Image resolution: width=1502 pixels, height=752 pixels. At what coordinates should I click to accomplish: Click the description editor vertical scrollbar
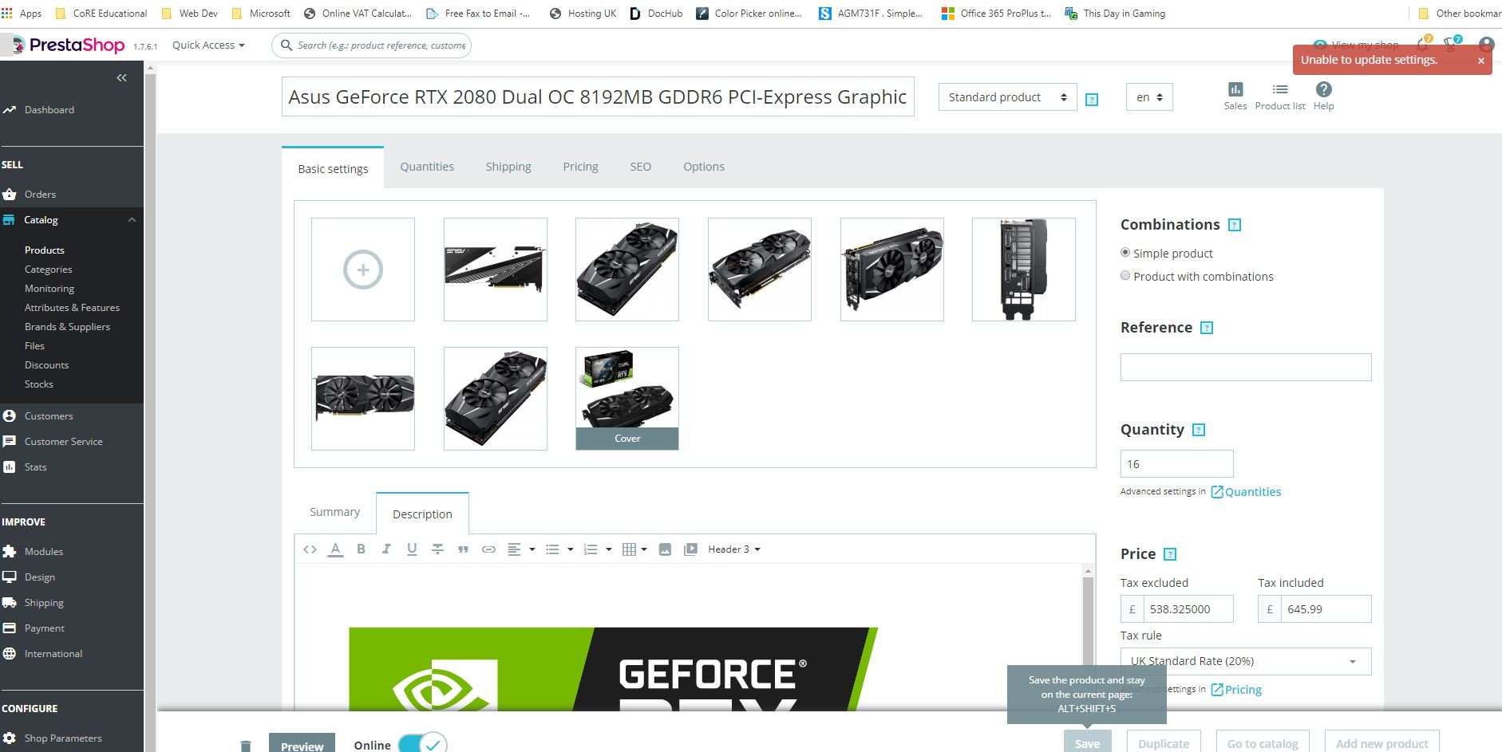1087,638
